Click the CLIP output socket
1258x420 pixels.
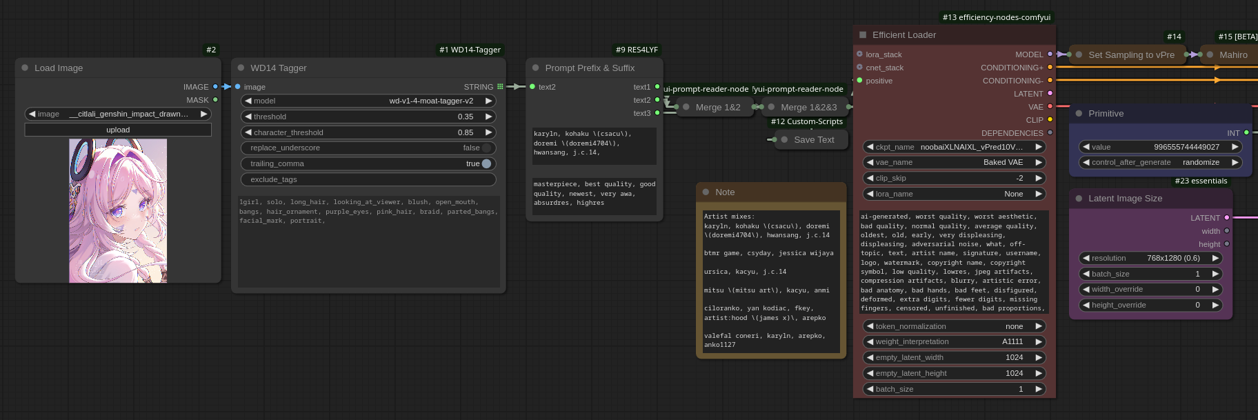click(1050, 119)
